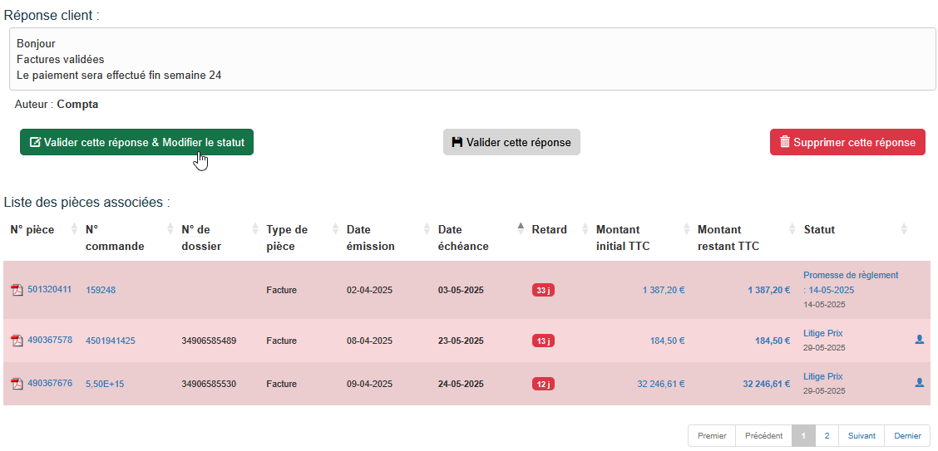Open order number 4501941425 link

tap(111, 341)
